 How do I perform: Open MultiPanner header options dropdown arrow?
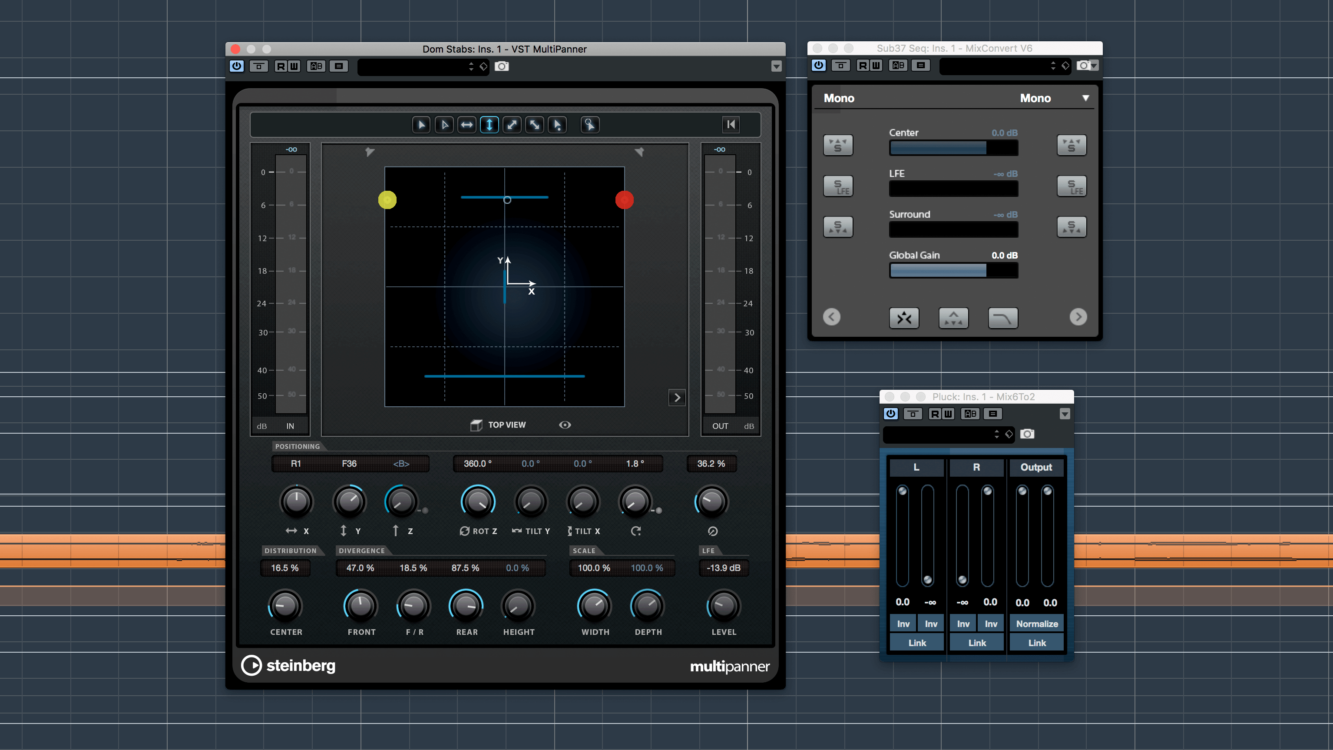tap(776, 66)
